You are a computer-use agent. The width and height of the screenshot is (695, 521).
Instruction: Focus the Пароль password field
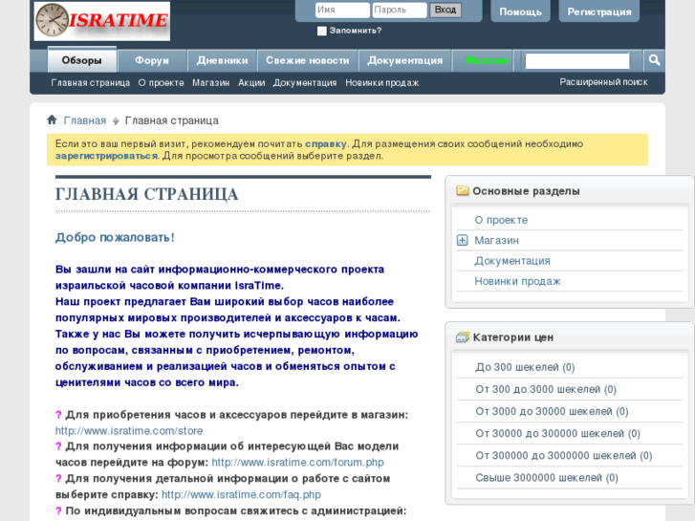pyautogui.click(x=400, y=10)
